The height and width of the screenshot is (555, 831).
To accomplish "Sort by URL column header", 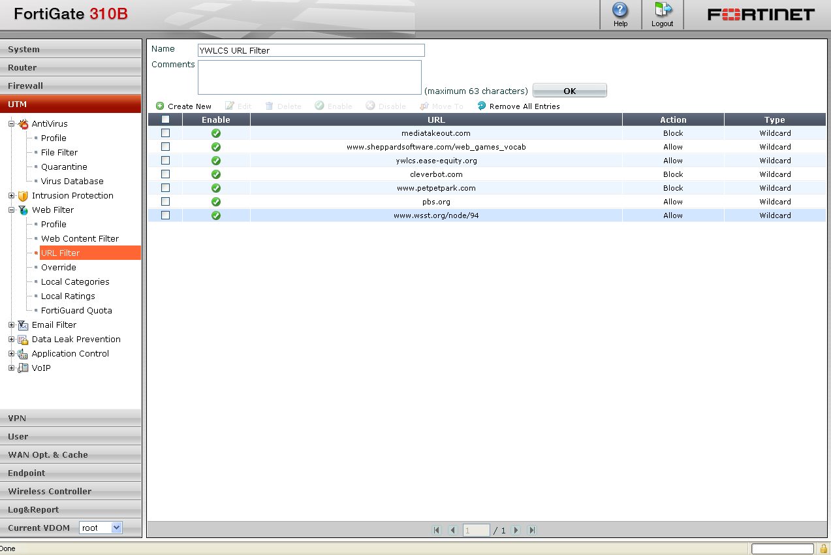I will 436,119.
